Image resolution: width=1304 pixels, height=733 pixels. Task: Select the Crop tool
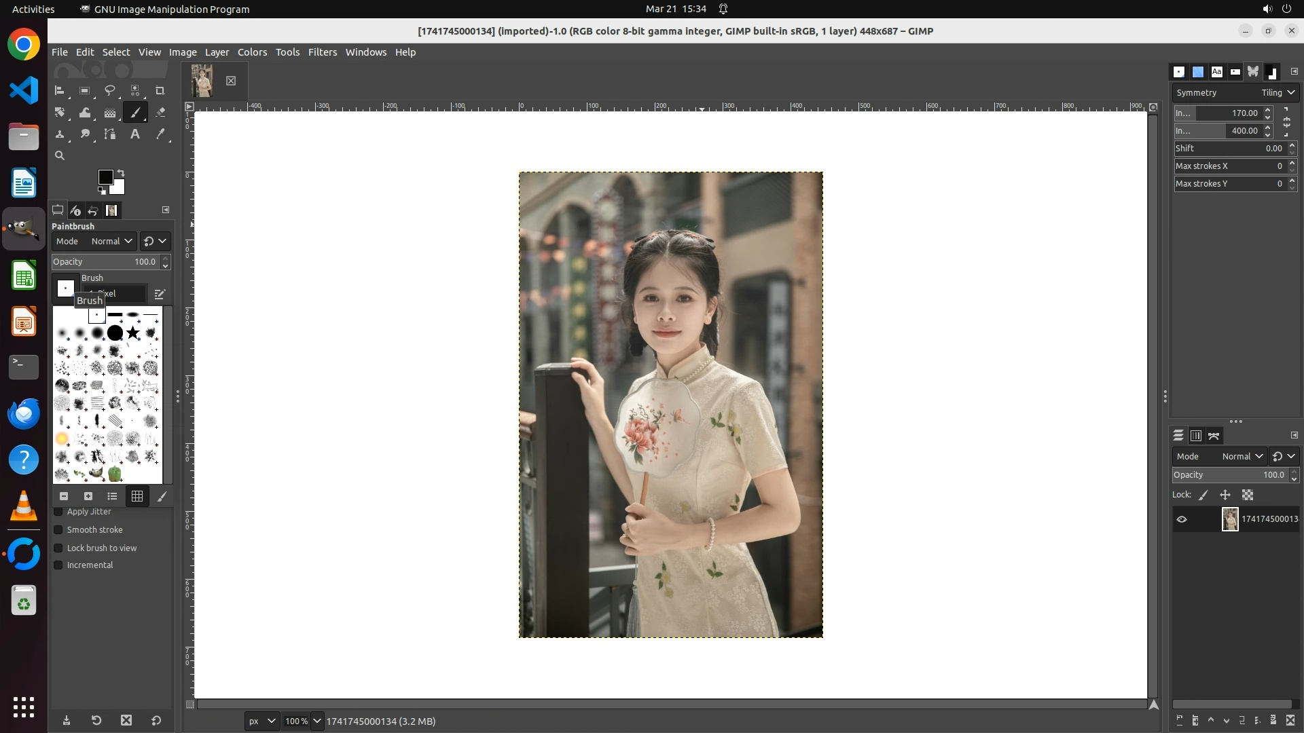click(x=160, y=91)
